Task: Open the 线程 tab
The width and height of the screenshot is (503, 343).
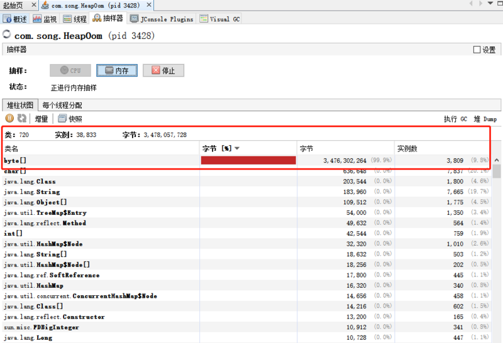Action: (75, 19)
